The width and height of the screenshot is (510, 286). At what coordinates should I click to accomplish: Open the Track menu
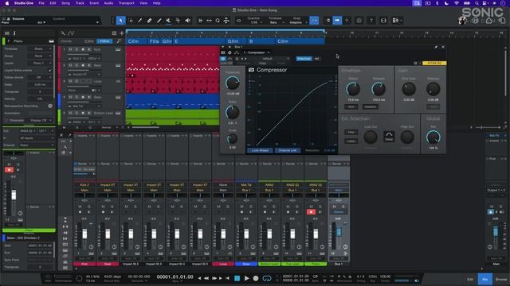point(80,3)
